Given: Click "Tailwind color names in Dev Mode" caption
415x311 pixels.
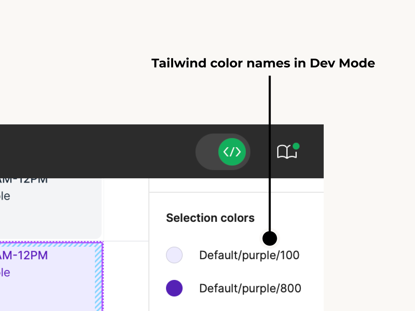Looking at the screenshot, I should [x=263, y=63].
